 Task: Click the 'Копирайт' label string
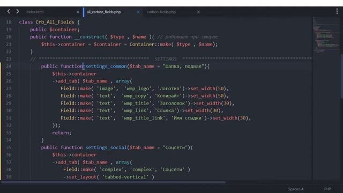coord(168,96)
